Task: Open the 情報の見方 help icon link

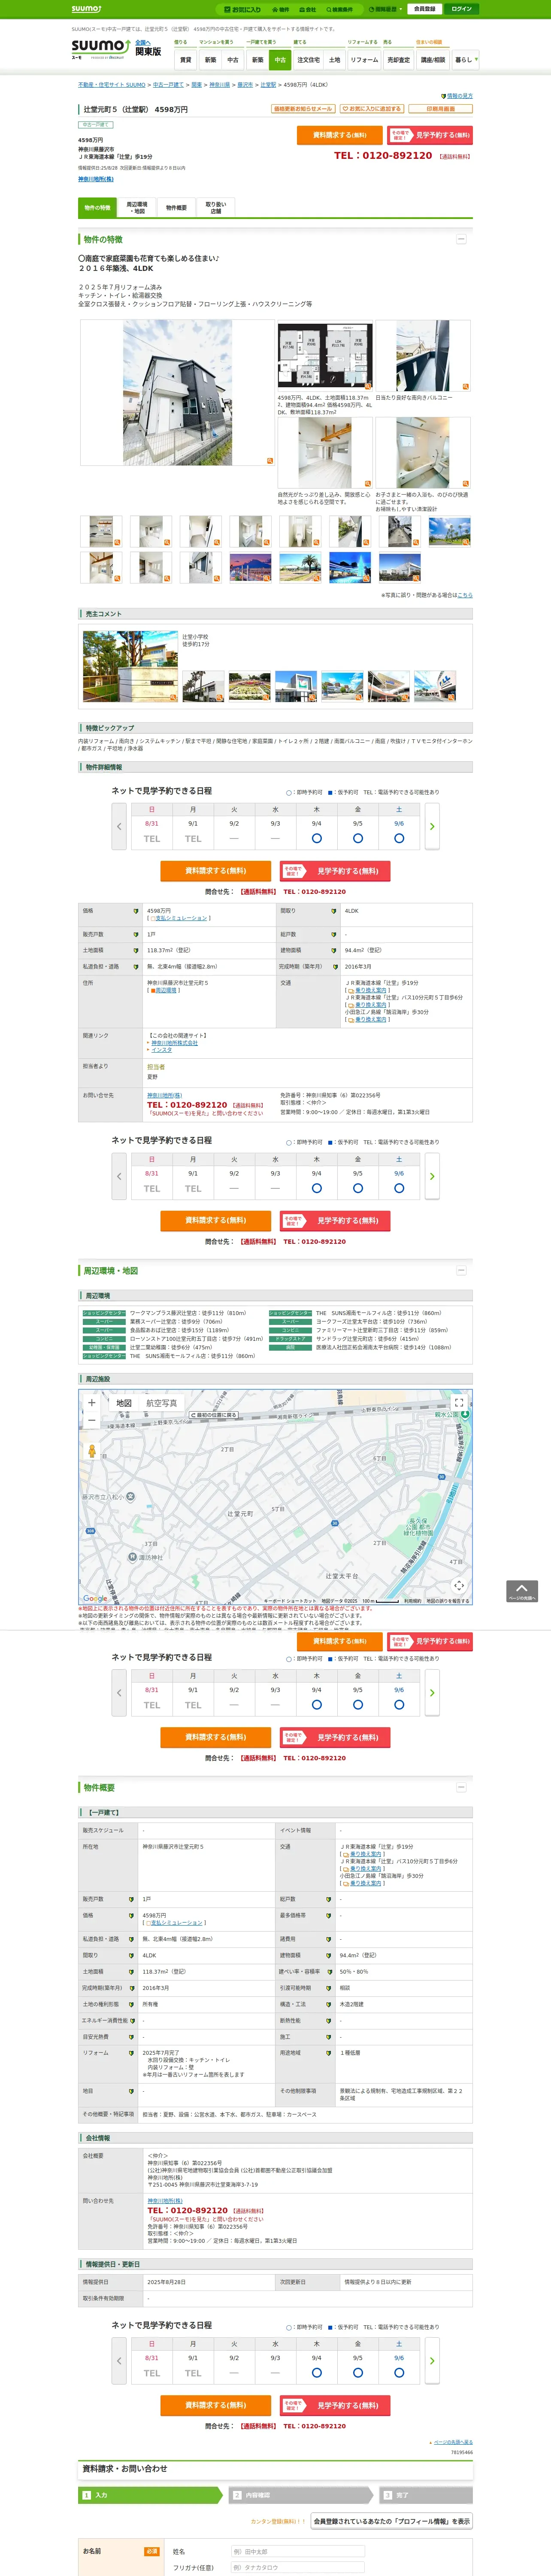Action: point(456,96)
